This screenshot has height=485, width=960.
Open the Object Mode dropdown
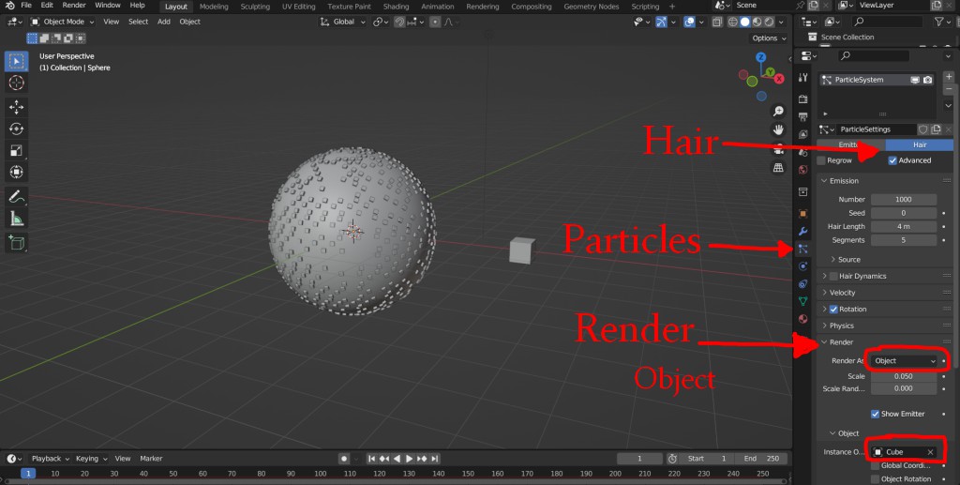[63, 22]
